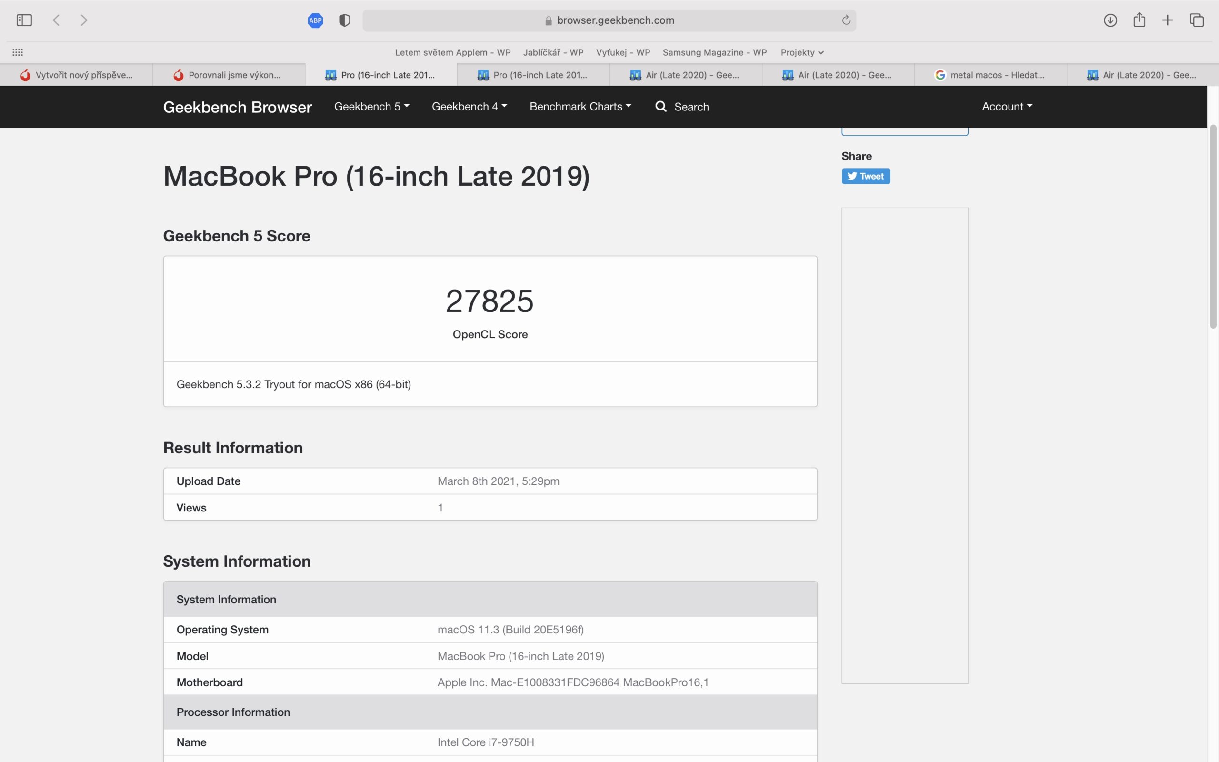Open the Account dropdown menu
The image size is (1219, 762).
1007,106
